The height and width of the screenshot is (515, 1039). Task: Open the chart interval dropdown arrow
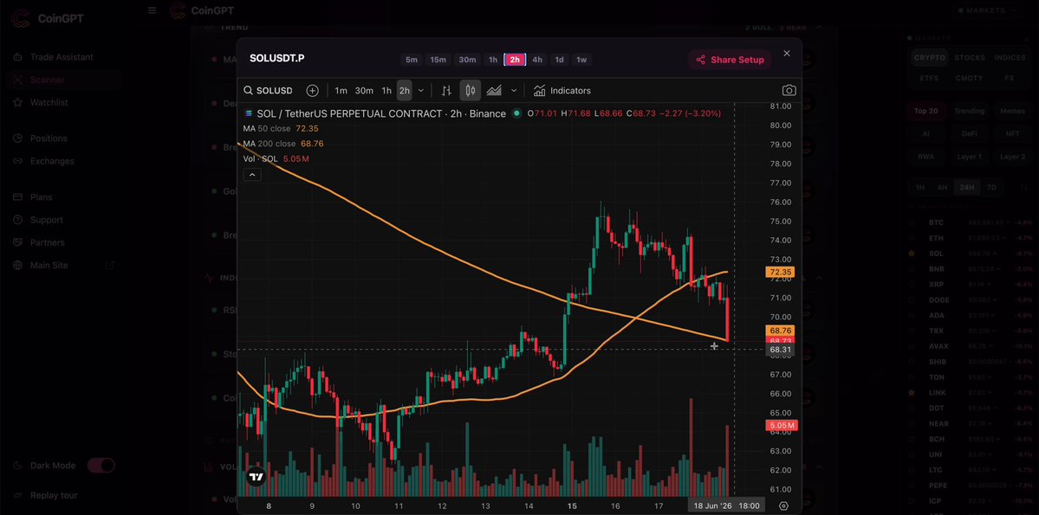tap(421, 91)
